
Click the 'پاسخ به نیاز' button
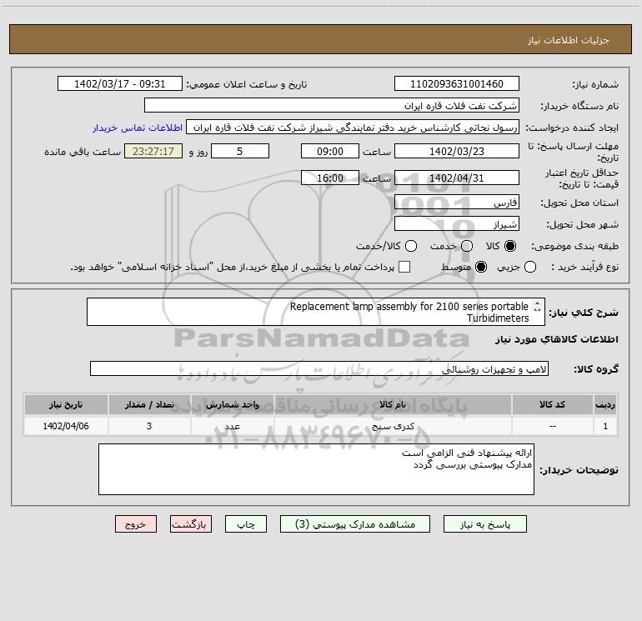484,524
